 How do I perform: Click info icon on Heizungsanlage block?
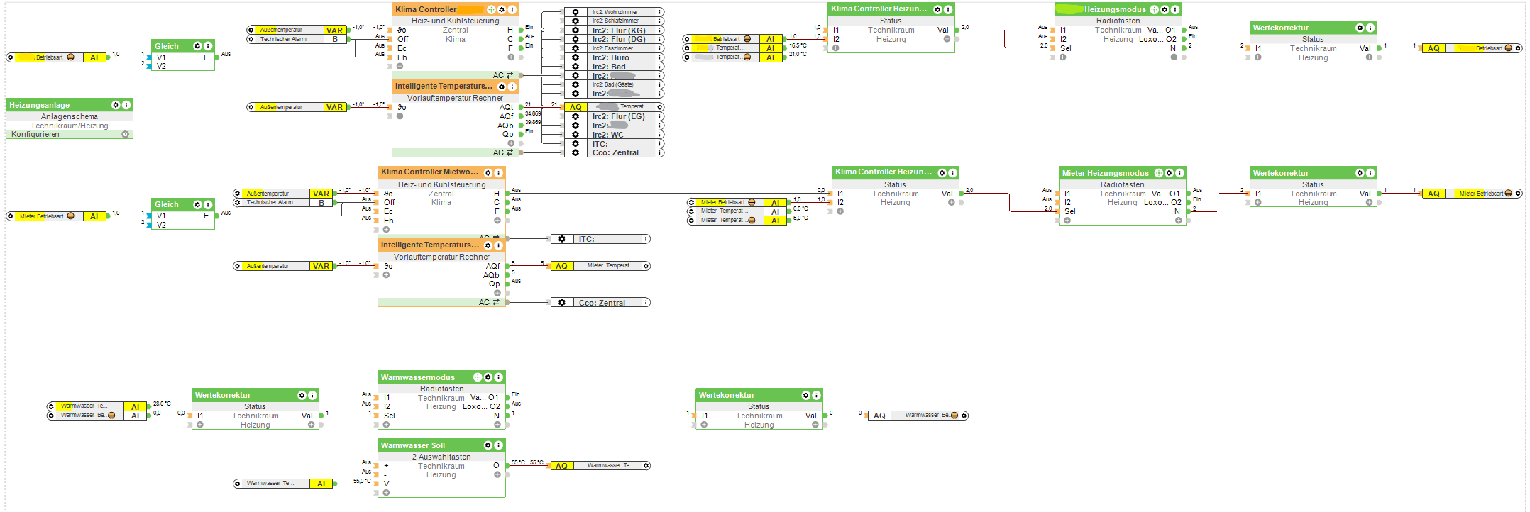pos(126,105)
